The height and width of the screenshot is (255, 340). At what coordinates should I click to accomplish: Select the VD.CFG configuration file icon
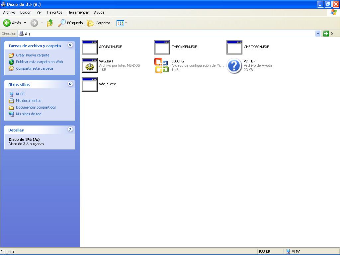click(162, 65)
